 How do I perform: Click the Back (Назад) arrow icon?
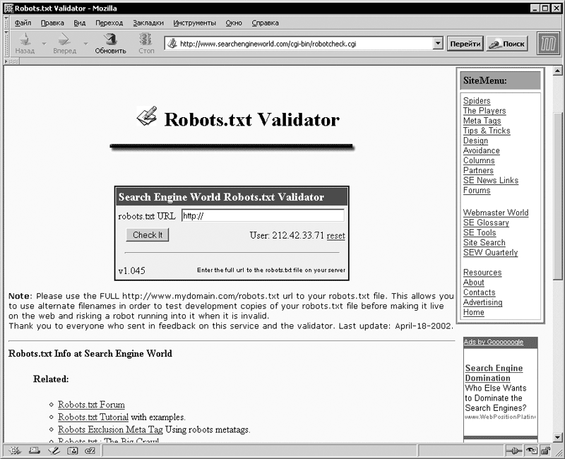(x=25, y=40)
